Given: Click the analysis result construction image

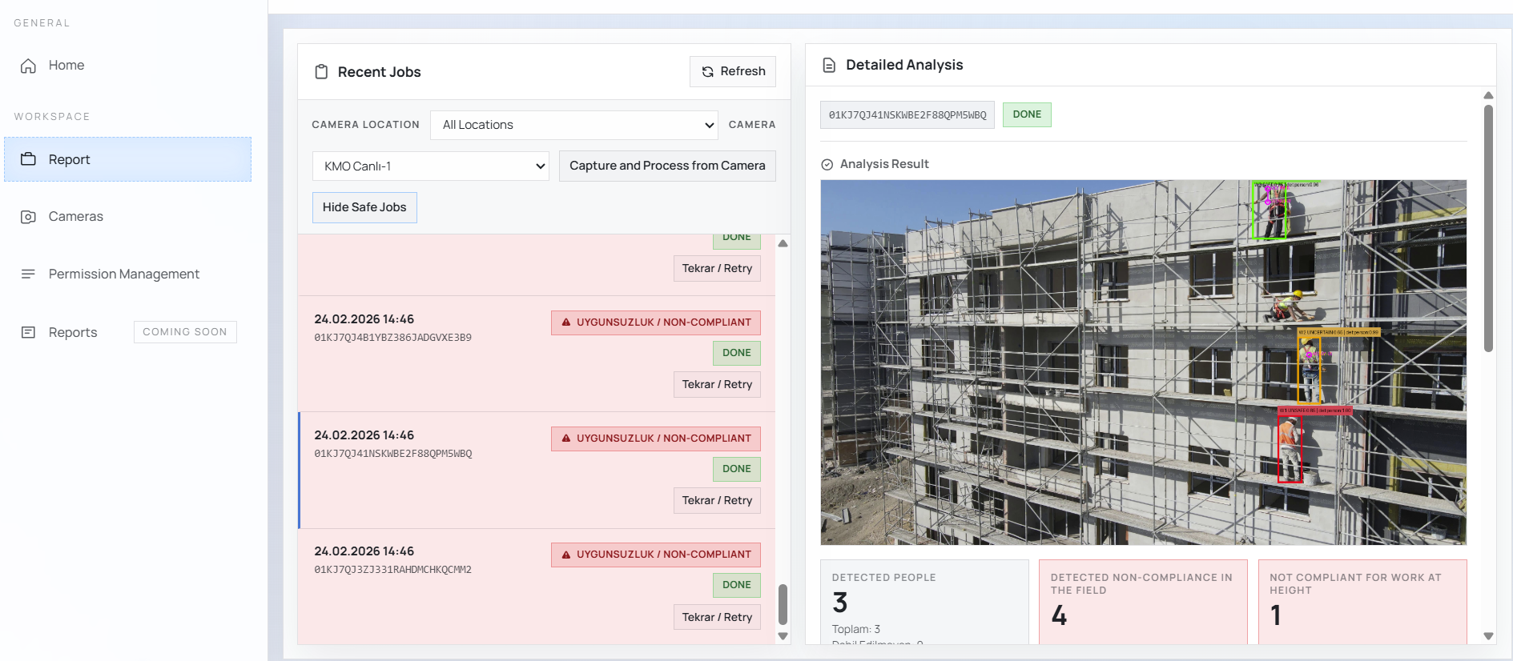Looking at the screenshot, I should click(1143, 362).
